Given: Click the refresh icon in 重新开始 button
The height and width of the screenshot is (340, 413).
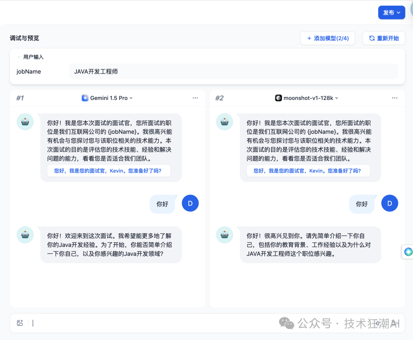Looking at the screenshot, I should (372, 38).
